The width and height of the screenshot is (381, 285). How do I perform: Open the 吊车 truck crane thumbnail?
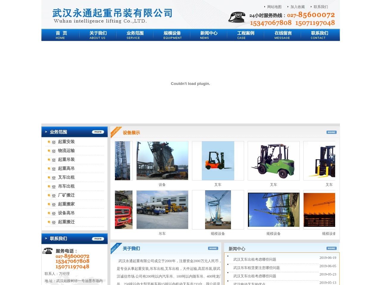(x=162, y=210)
